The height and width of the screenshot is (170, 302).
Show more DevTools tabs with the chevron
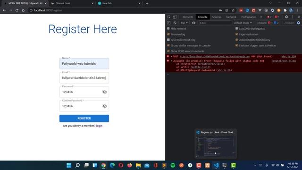click(261, 17)
